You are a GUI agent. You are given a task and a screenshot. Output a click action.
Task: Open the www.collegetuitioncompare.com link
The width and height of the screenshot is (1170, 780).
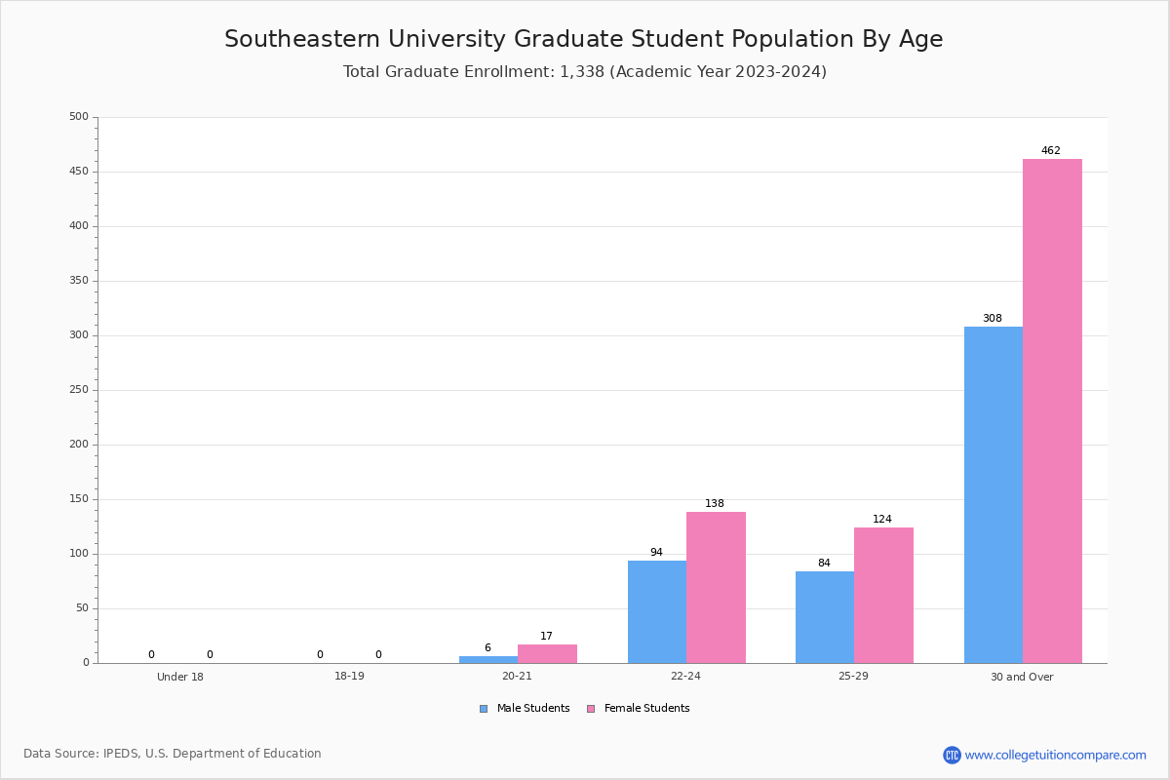coord(1056,755)
